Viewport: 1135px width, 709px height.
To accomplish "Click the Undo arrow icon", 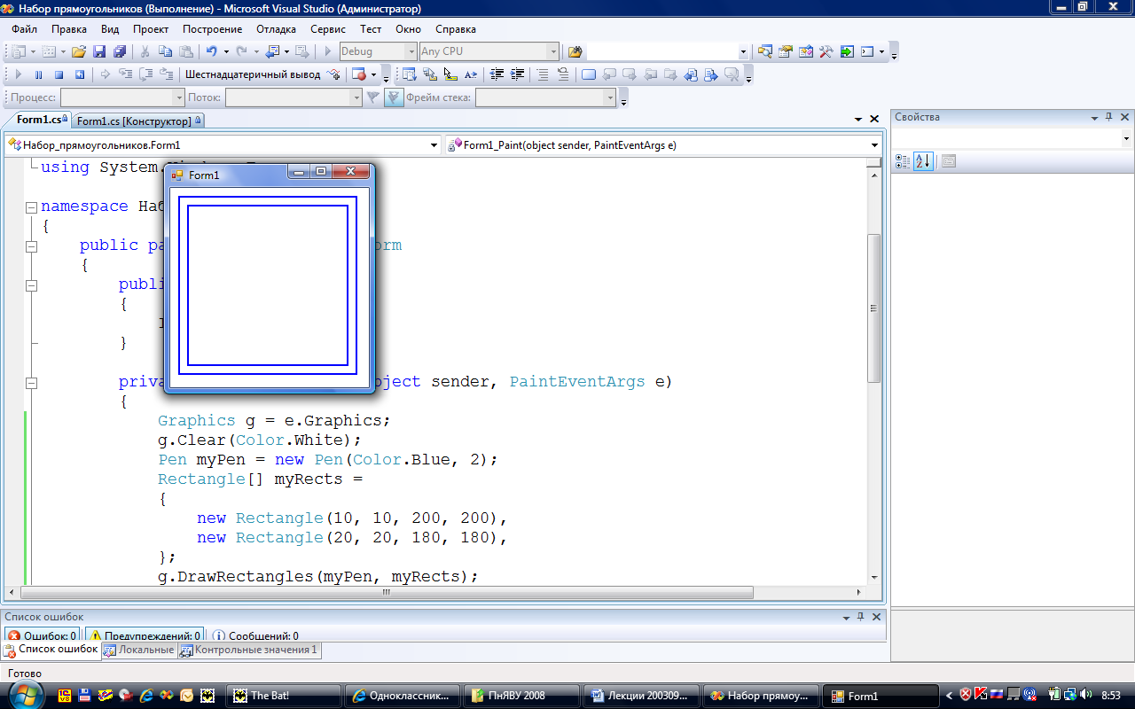I will point(211,51).
